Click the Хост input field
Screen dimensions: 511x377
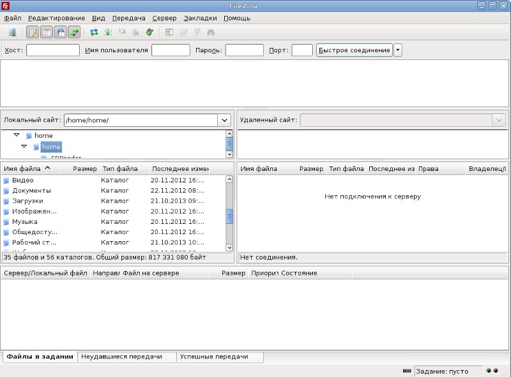coord(52,50)
